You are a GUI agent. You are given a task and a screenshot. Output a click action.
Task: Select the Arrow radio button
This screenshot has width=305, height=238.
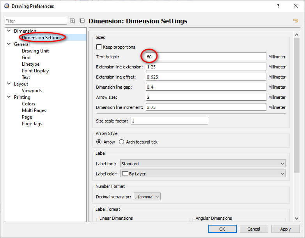tap(99, 142)
